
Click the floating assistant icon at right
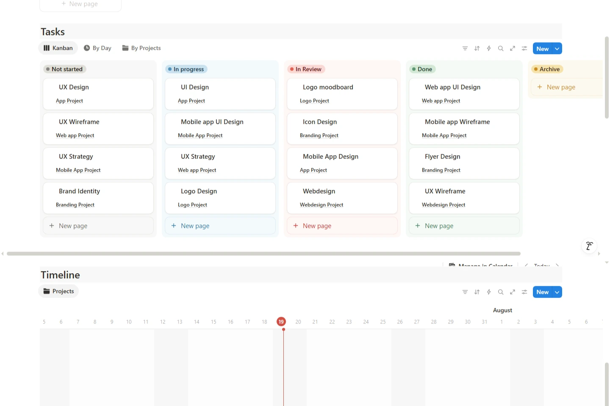[x=589, y=246]
